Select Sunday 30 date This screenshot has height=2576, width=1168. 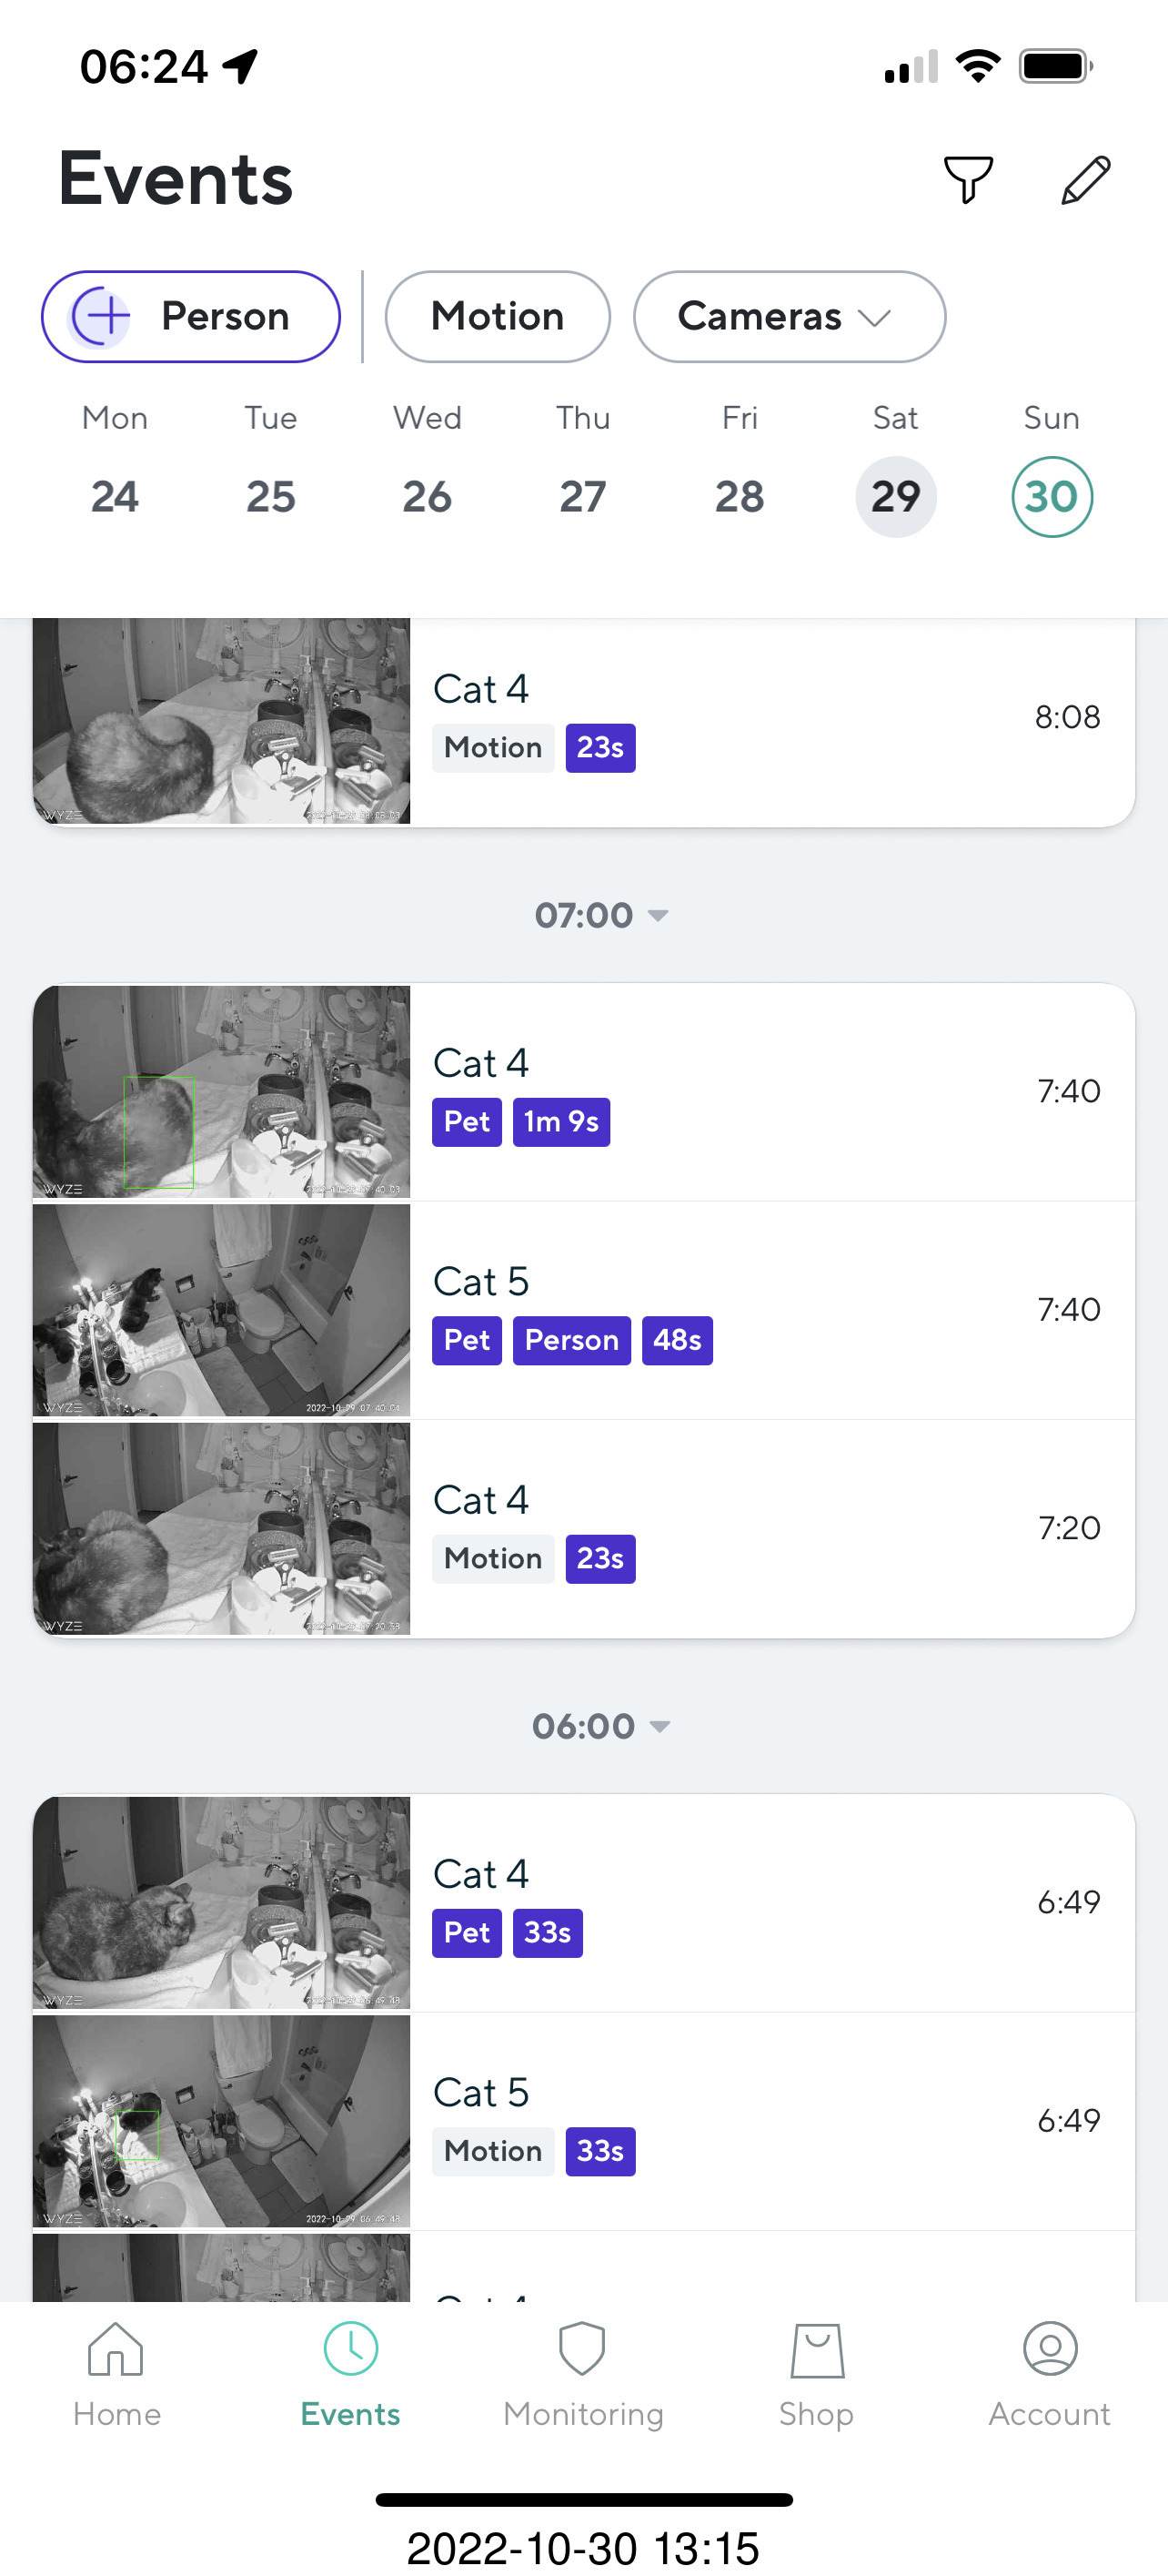point(1051,497)
